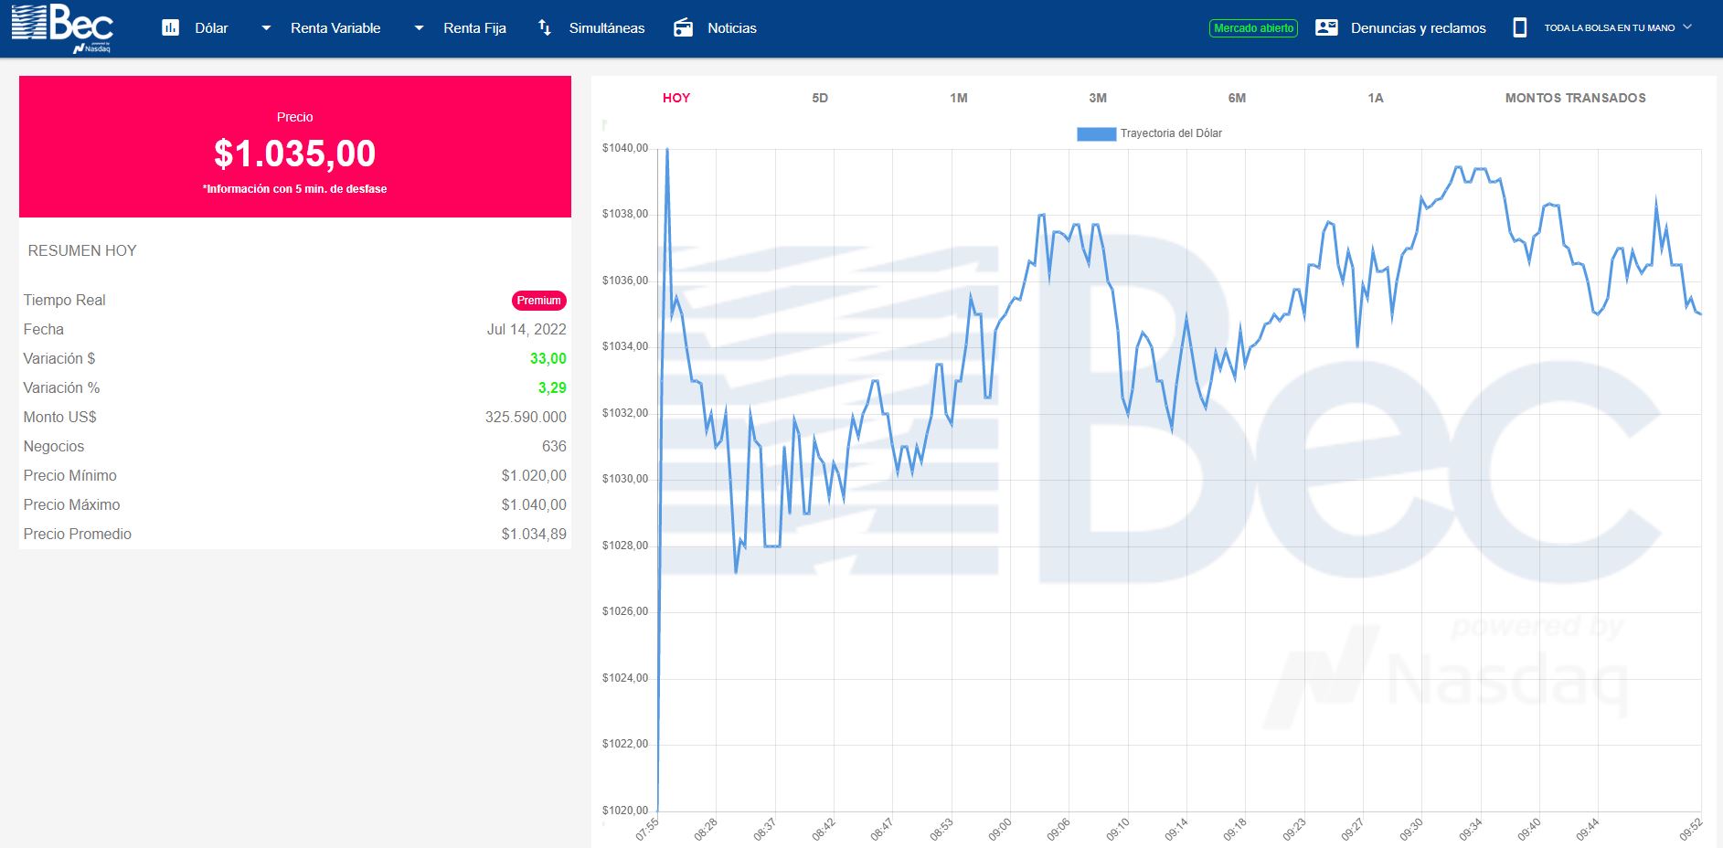The height and width of the screenshot is (848, 1723).
Task: Click the chart line spike at $1040
Action: pos(667,150)
